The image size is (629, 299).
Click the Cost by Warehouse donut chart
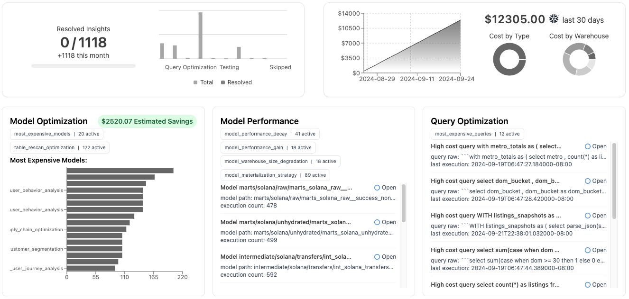coord(579,59)
